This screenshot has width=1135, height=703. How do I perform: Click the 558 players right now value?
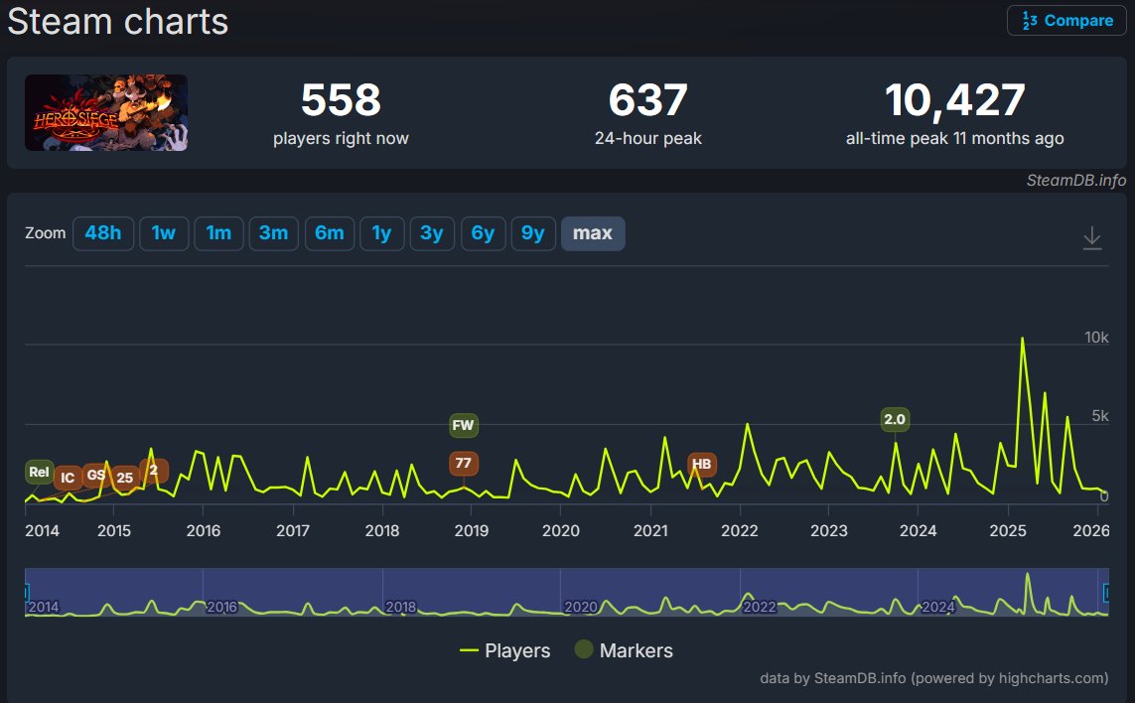(341, 100)
